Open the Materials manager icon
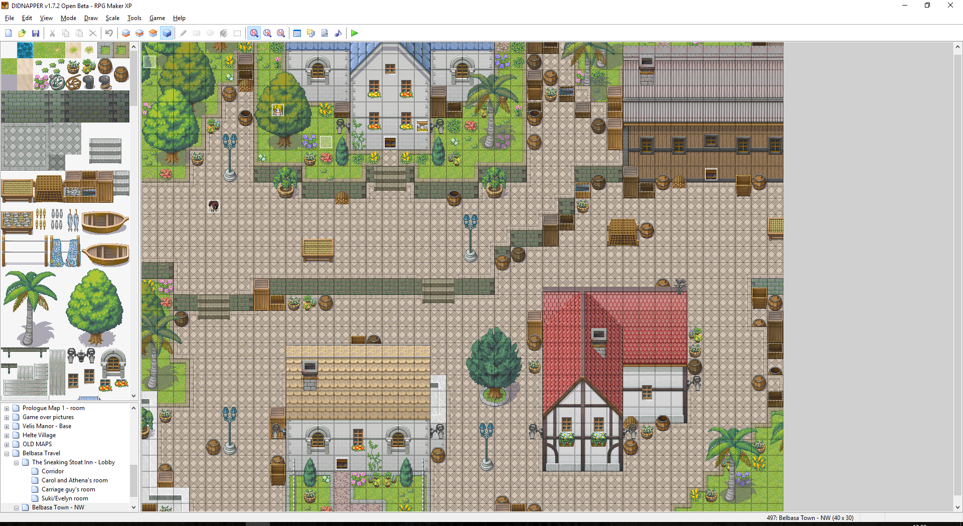The image size is (963, 526). point(311,33)
